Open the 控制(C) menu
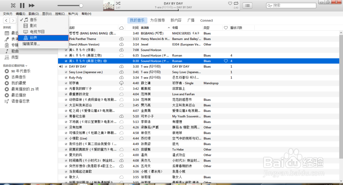343x185 pixels. pyautogui.click(x=60, y=14)
